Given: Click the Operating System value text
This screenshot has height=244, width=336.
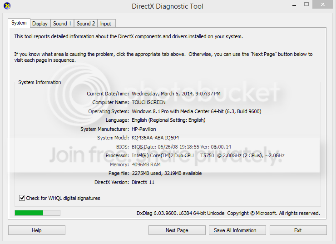Looking at the screenshot, I should pyautogui.click(x=196, y=111).
